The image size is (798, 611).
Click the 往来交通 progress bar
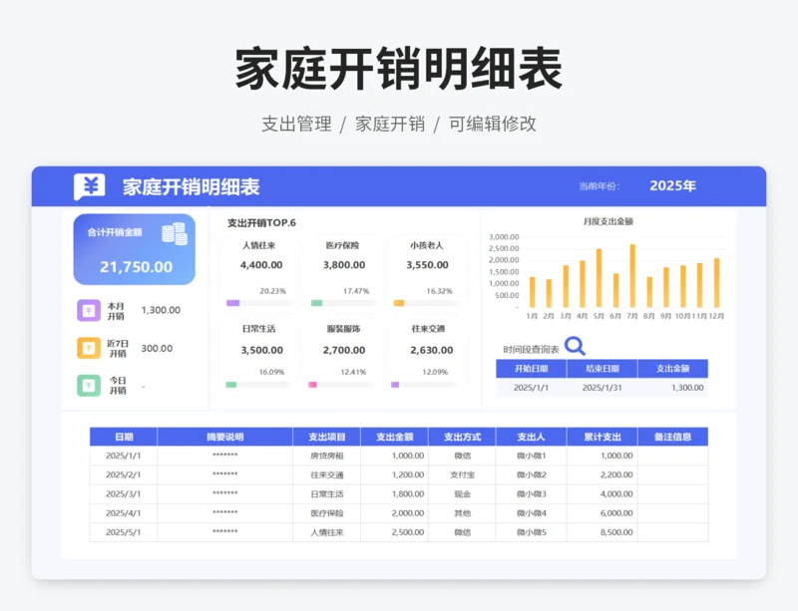click(x=423, y=385)
